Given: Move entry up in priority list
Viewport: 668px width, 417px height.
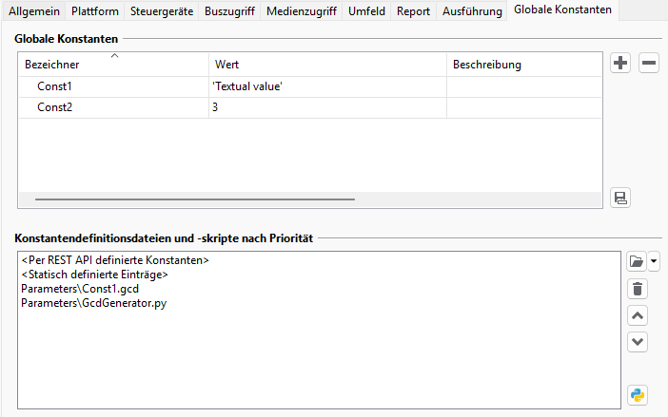Looking at the screenshot, I should pos(638,315).
